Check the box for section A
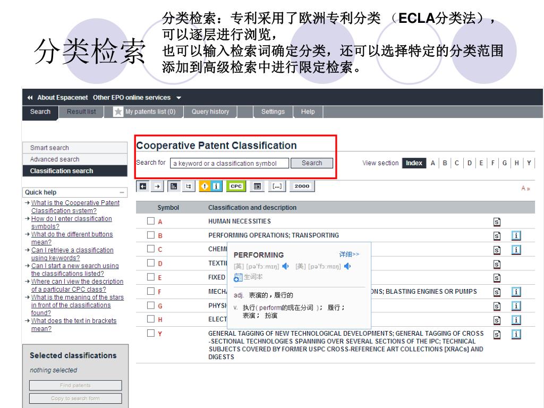544x408 pixels. [x=150, y=221]
